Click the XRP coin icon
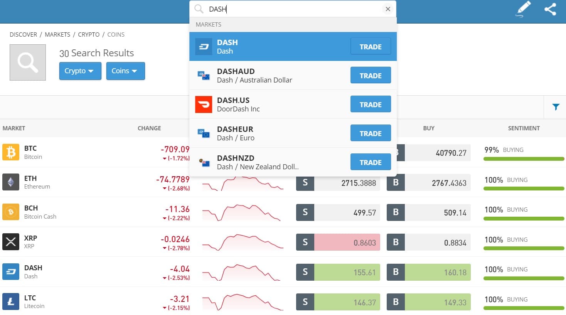Image resolution: width=566 pixels, height=315 pixels. (11, 242)
